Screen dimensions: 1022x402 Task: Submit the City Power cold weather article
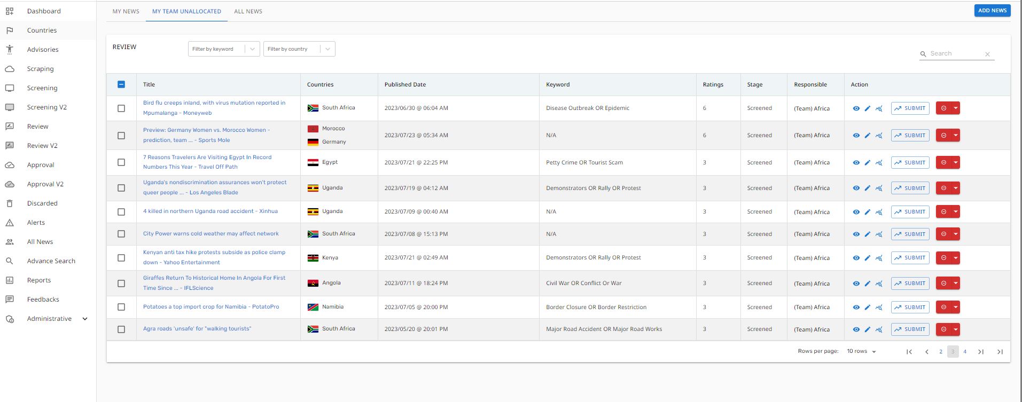910,234
